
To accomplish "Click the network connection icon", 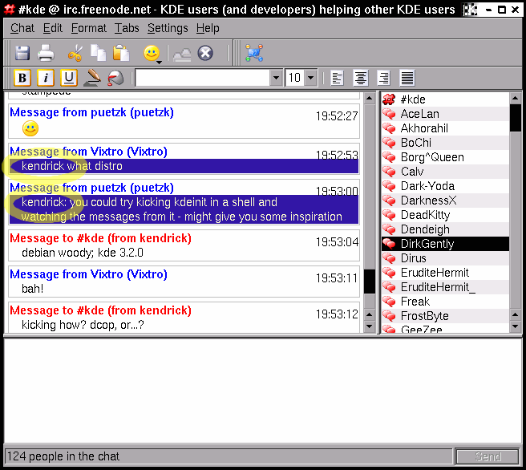I will pyautogui.click(x=254, y=54).
